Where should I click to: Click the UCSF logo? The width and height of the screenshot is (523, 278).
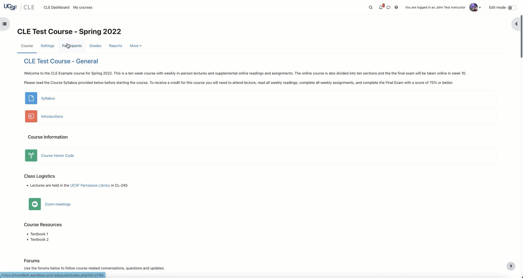(x=10, y=7)
